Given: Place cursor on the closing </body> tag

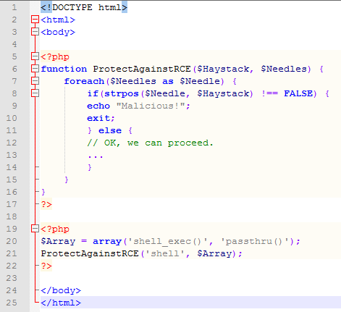Looking at the screenshot, I should (x=61, y=290).
